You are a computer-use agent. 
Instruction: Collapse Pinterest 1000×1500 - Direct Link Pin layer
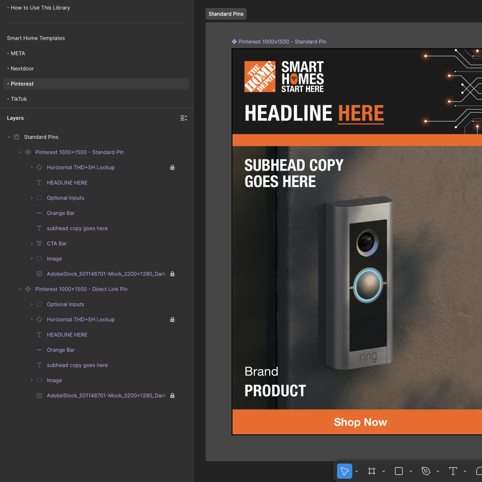pyautogui.click(x=20, y=289)
